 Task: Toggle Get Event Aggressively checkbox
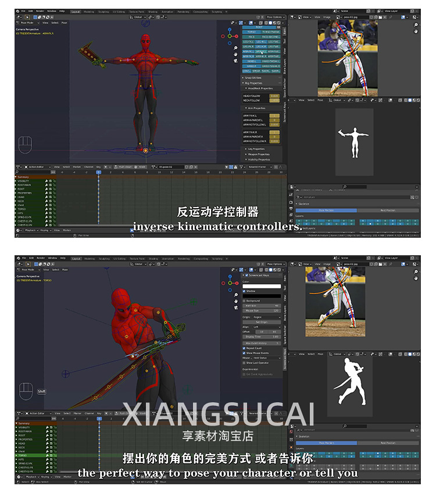click(244, 374)
